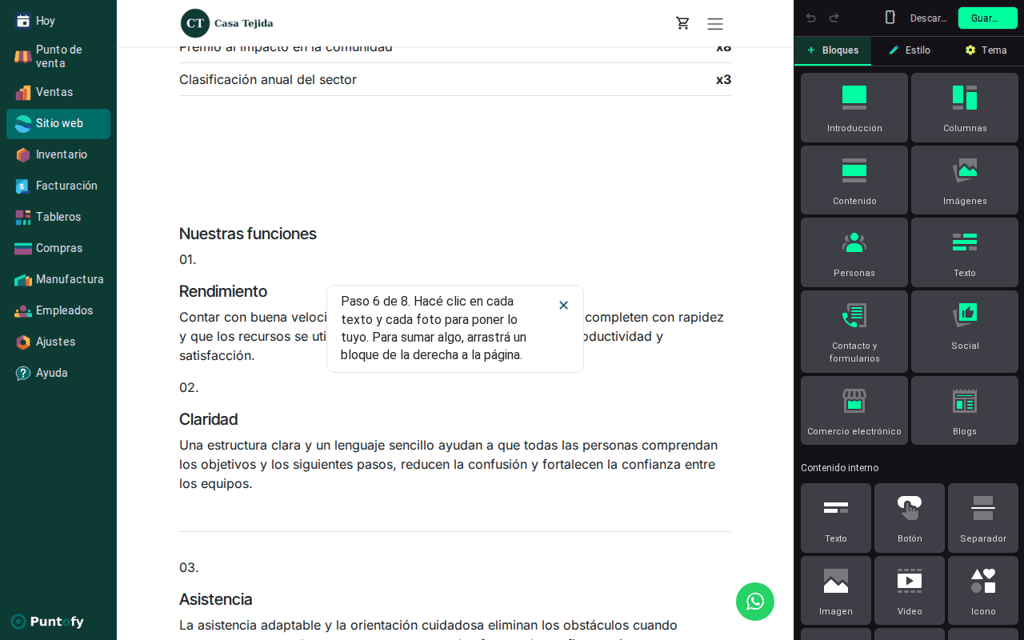Pick the Video inner content block
Image resolution: width=1024 pixels, height=640 pixels.
pyautogui.click(x=910, y=590)
